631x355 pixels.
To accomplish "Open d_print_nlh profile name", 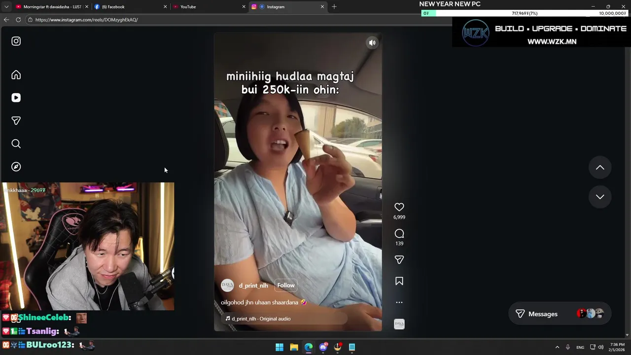I will [x=253, y=285].
